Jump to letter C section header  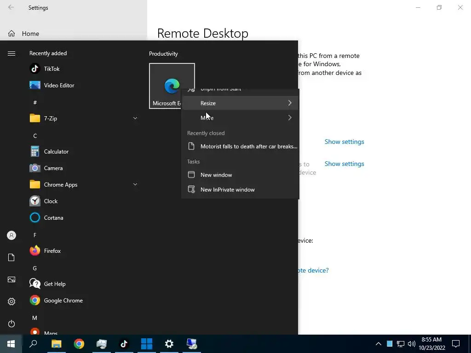click(35, 136)
